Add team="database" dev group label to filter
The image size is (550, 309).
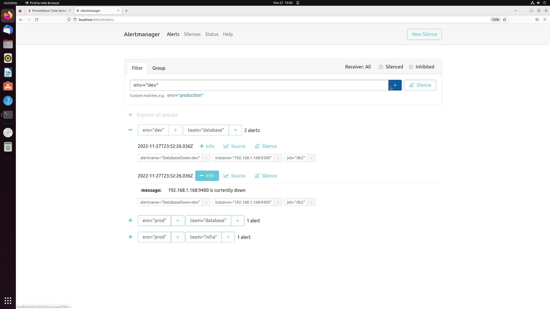click(235, 130)
